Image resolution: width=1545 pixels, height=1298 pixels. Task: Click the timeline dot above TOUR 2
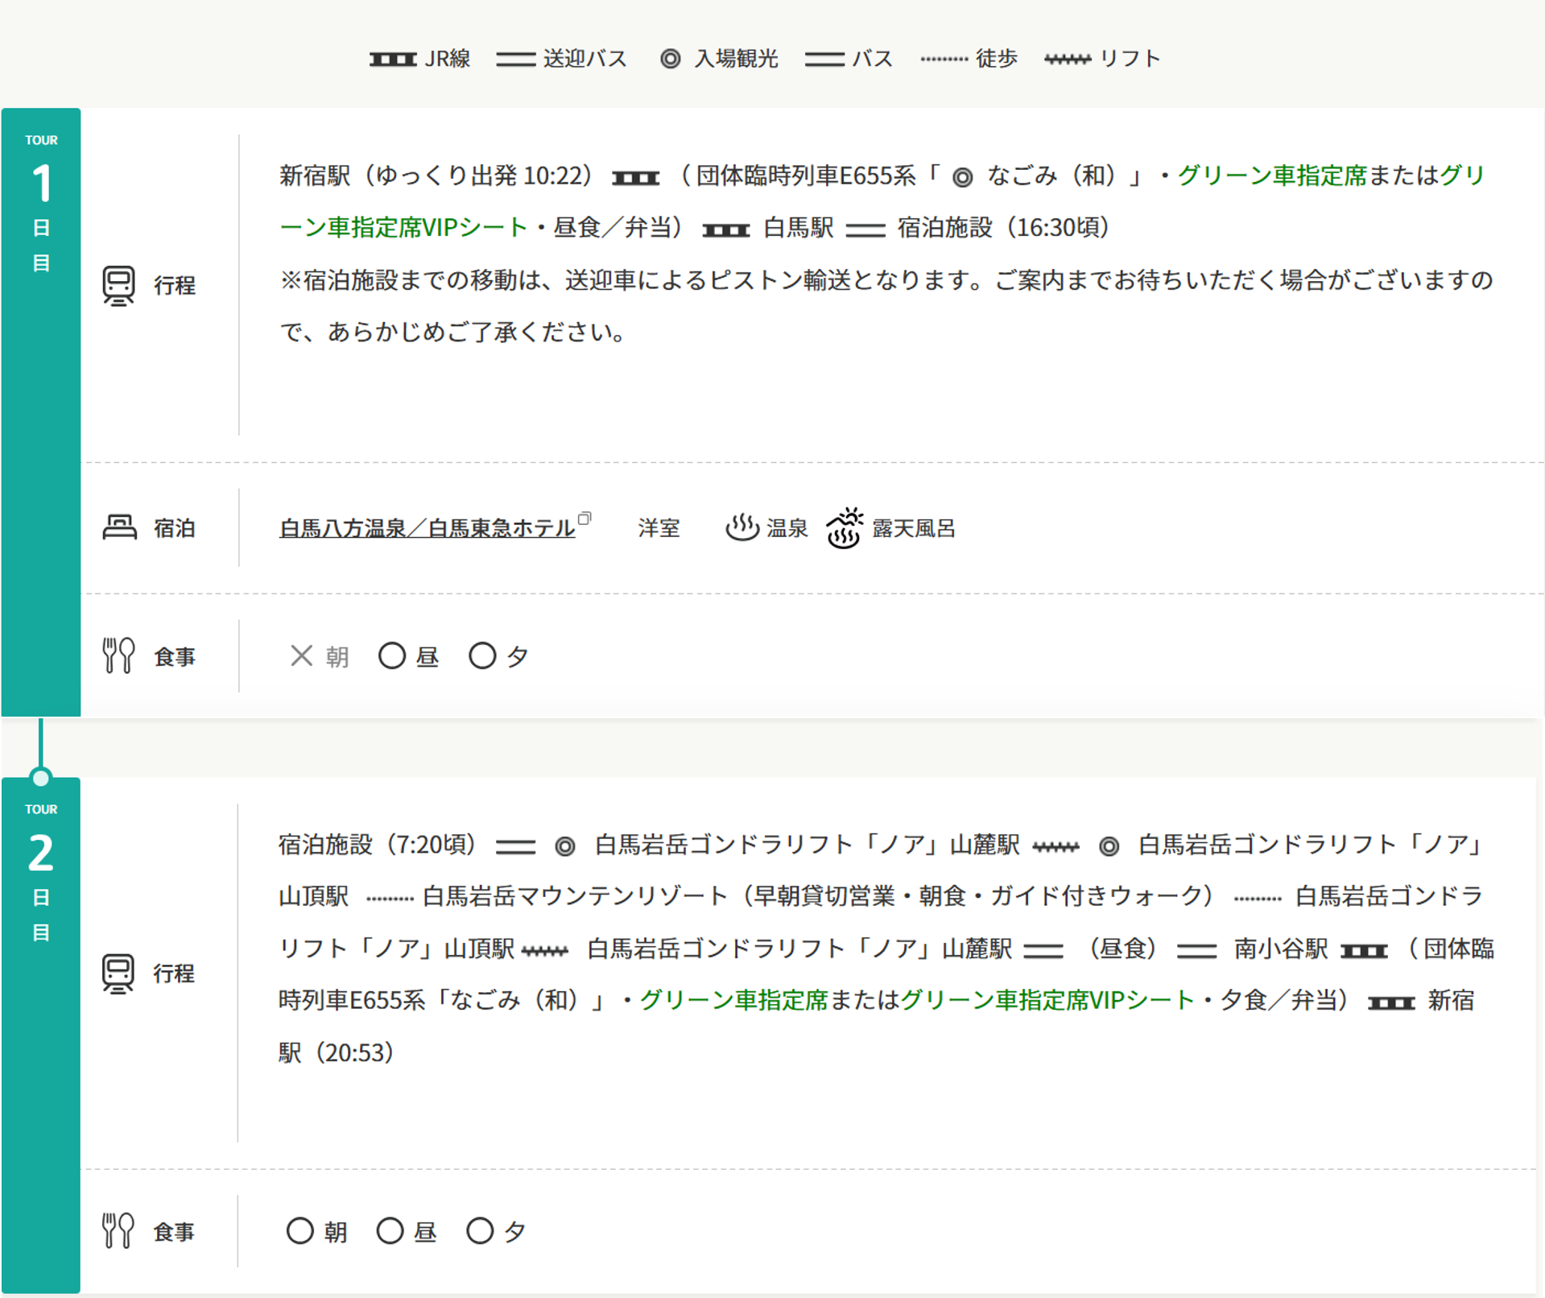pyautogui.click(x=40, y=778)
